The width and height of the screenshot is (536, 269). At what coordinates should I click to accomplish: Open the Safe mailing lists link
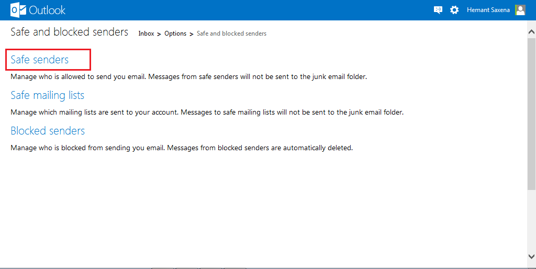click(47, 95)
